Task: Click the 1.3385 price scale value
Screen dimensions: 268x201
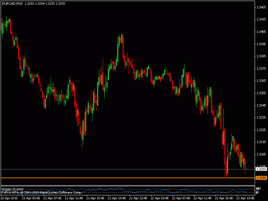Action: [x=261, y=56]
